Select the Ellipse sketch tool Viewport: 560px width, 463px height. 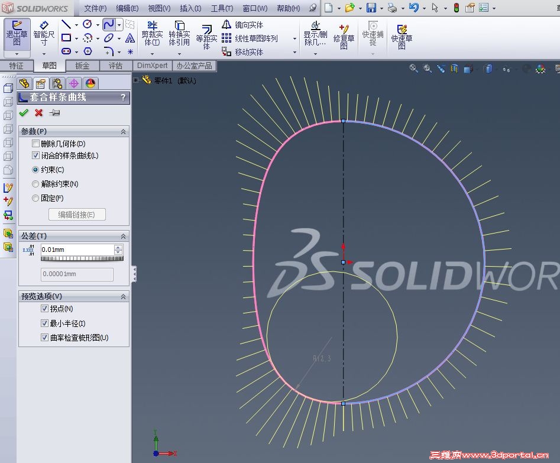109,38
